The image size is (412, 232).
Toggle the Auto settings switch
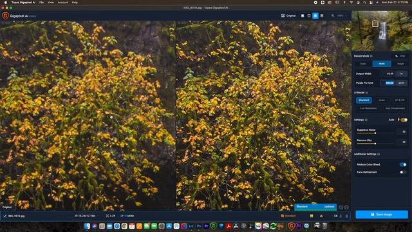pos(404,120)
